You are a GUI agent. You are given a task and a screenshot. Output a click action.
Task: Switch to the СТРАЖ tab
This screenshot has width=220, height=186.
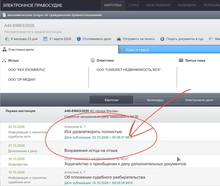(x=134, y=5)
